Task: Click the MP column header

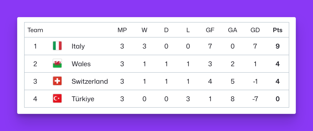Action: 122,30
